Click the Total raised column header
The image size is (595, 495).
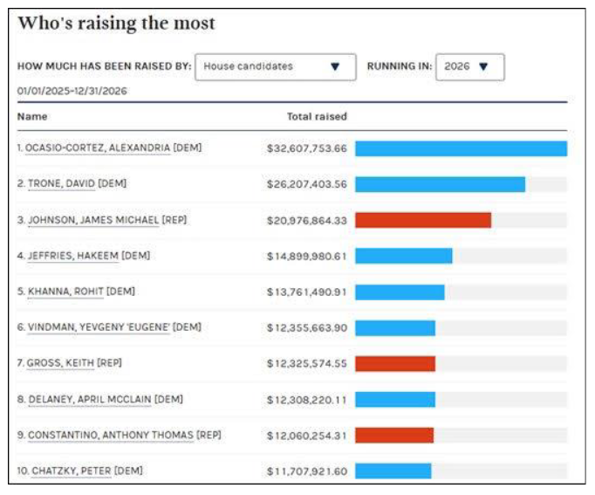(x=317, y=116)
